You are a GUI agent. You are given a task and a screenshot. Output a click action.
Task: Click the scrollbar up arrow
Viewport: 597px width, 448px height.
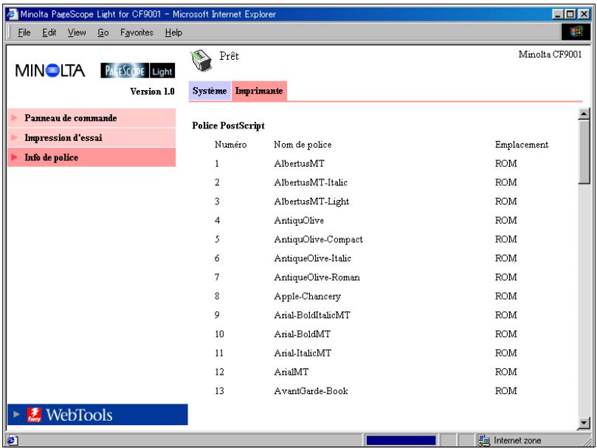pos(584,114)
